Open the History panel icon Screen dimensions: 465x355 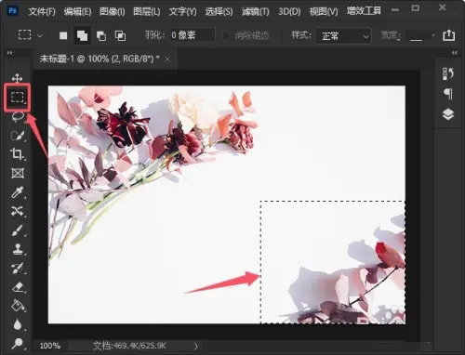click(x=448, y=73)
